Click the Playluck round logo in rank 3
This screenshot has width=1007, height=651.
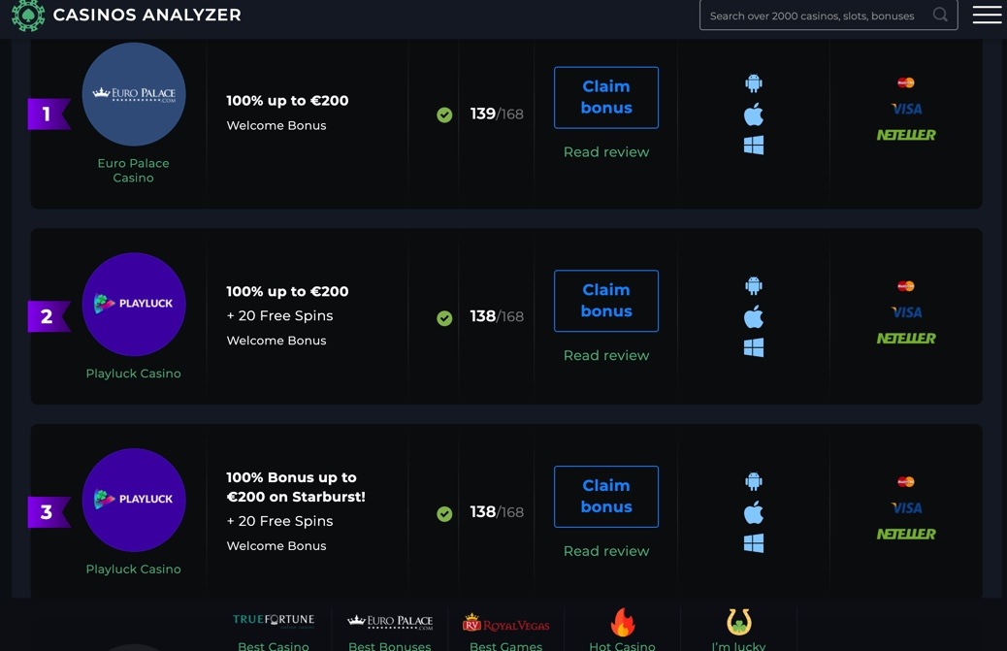point(134,500)
